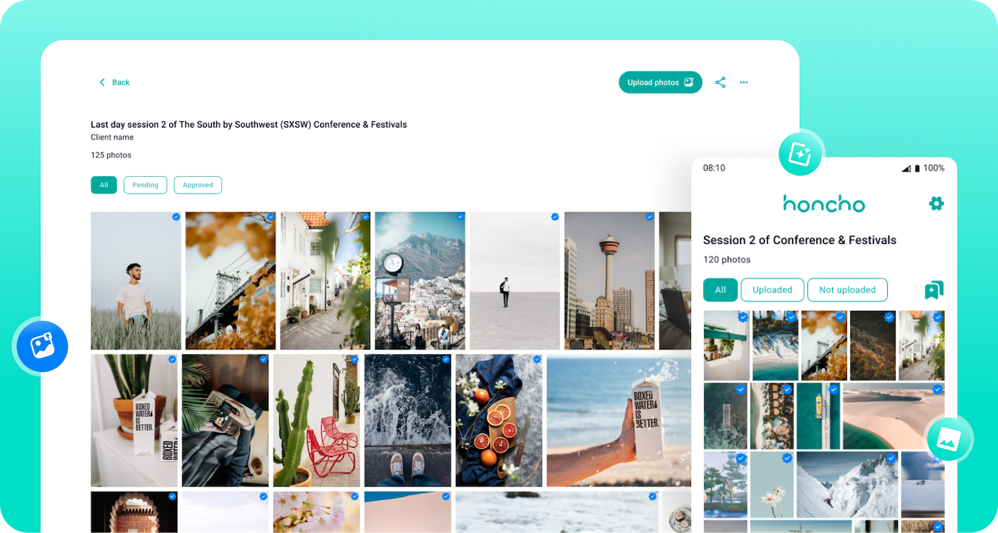Screen dimensions: 998x533
Task: Click the blue floating photo gallery icon
Action: tap(42, 347)
